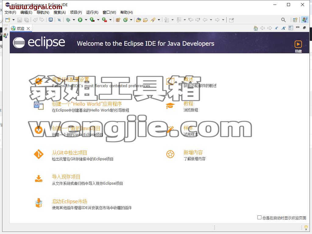Image resolution: width=312 pixels, height=234 pixels.
Task: Click the Reduce font size icon
Action: (x=276, y=28)
